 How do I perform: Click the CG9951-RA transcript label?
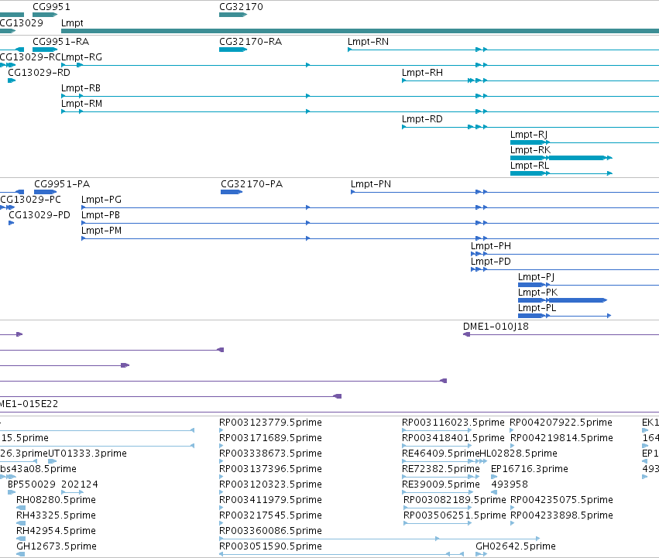pyautogui.click(x=60, y=42)
